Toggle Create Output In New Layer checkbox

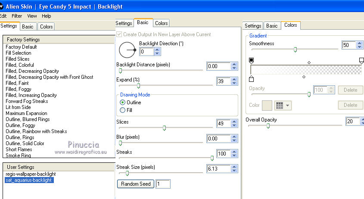119,34
